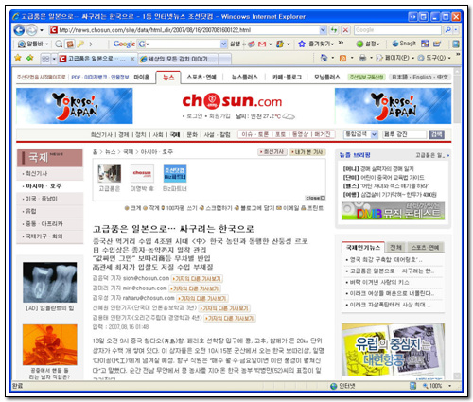The height and width of the screenshot is (402, 473).
Task: Stop loading with the red X icon
Action: (x=345, y=30)
